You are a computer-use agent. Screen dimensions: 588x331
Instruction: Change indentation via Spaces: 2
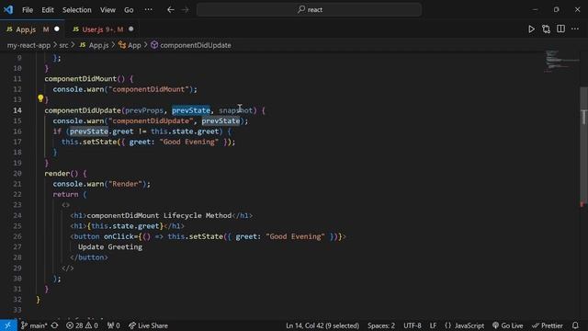381,325
